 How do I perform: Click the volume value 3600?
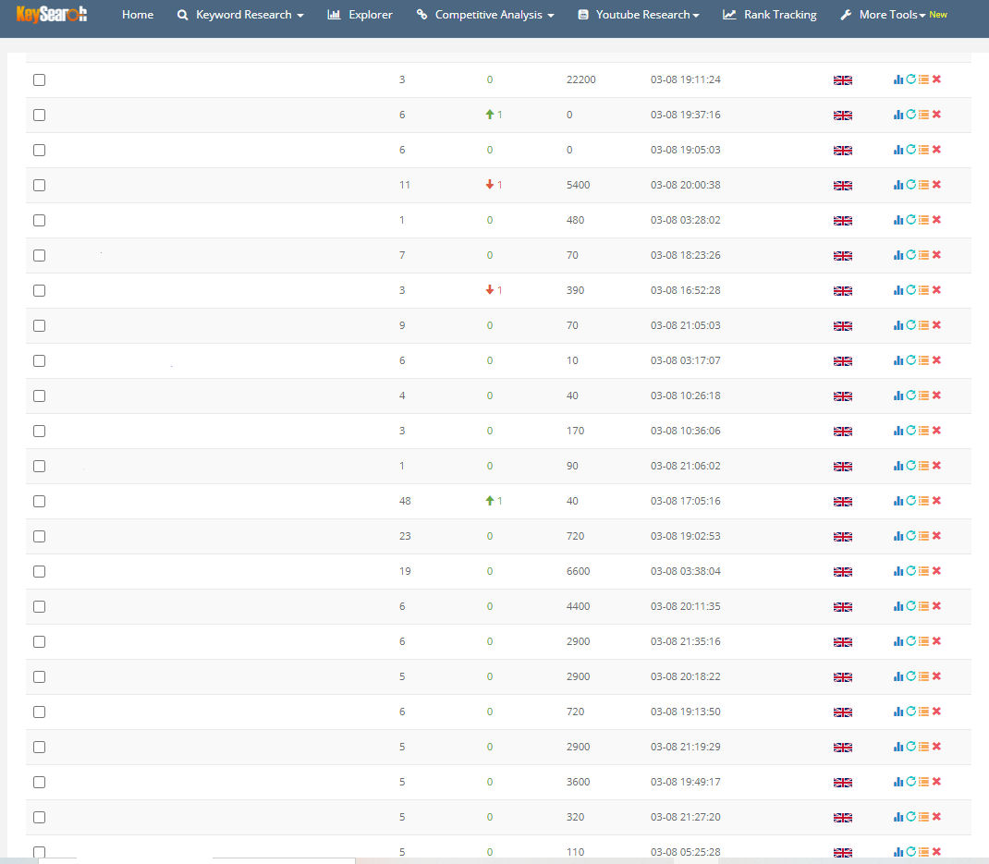578,782
